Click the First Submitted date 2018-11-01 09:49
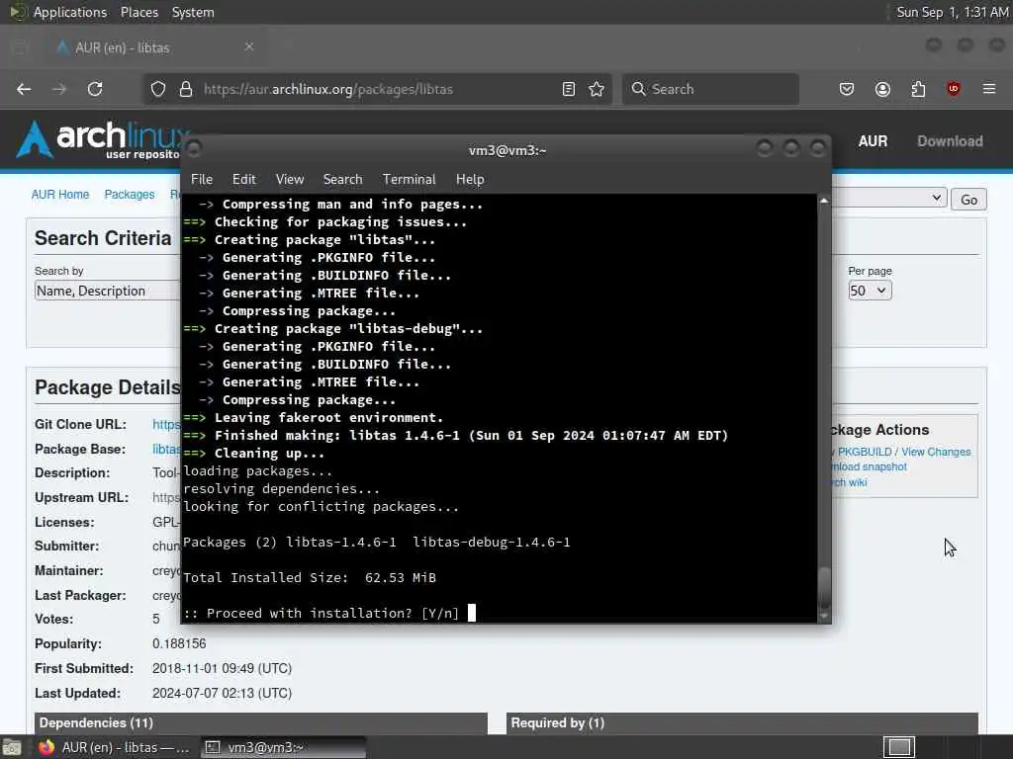The image size is (1013, 759). coord(223,669)
